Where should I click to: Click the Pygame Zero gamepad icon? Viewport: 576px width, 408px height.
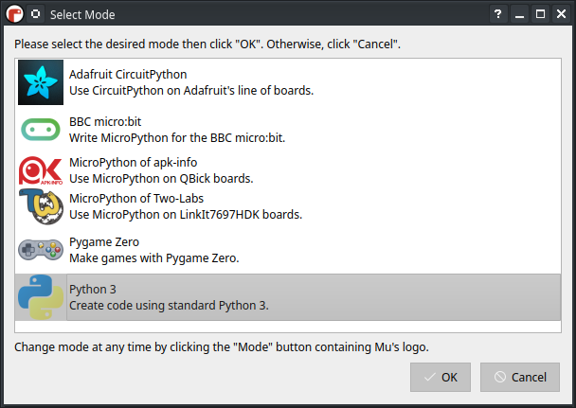(x=41, y=250)
